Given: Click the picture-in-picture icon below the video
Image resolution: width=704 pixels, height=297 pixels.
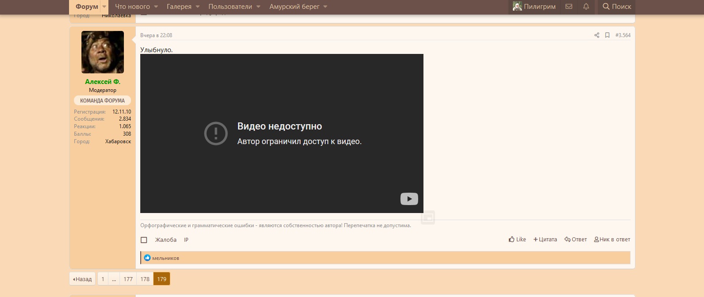Looking at the screenshot, I should click(427, 217).
